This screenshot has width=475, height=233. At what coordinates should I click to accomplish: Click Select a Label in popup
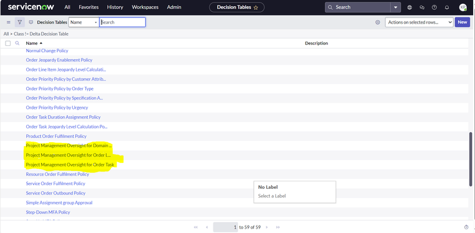tap(272, 196)
